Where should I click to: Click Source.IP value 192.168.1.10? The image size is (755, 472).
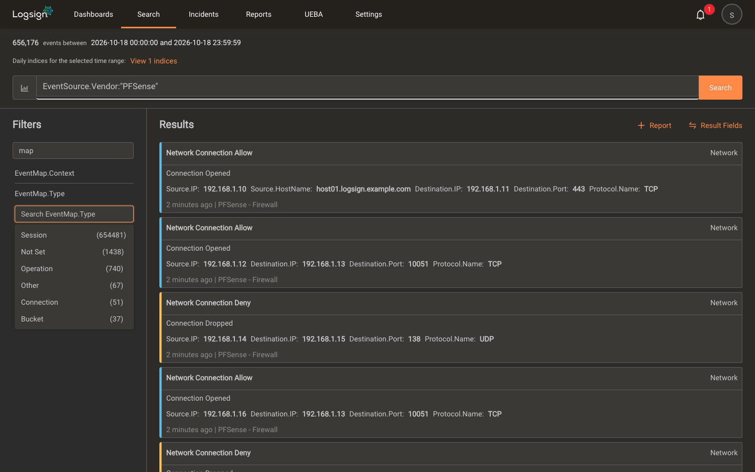coord(225,189)
